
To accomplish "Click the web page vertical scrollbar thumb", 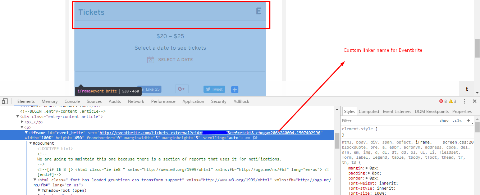I will (x=477, y=49).
